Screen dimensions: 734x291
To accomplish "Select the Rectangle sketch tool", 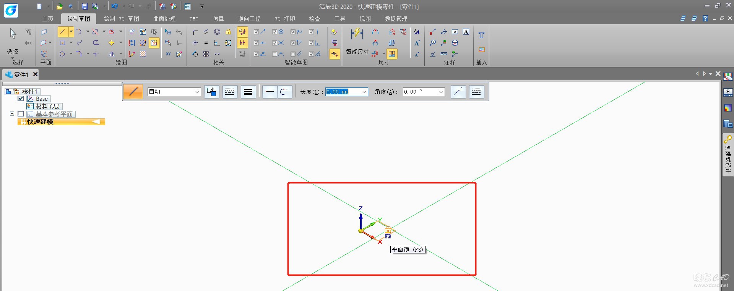I will pyautogui.click(x=63, y=43).
